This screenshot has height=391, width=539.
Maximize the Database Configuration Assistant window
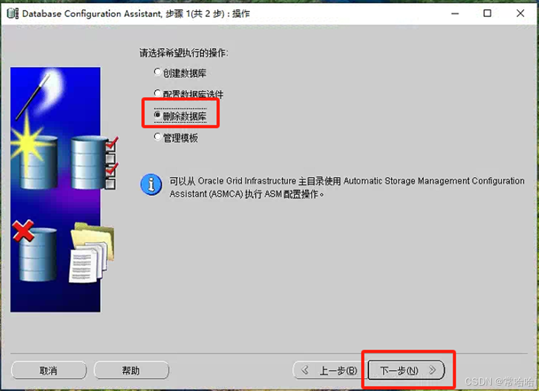click(487, 13)
